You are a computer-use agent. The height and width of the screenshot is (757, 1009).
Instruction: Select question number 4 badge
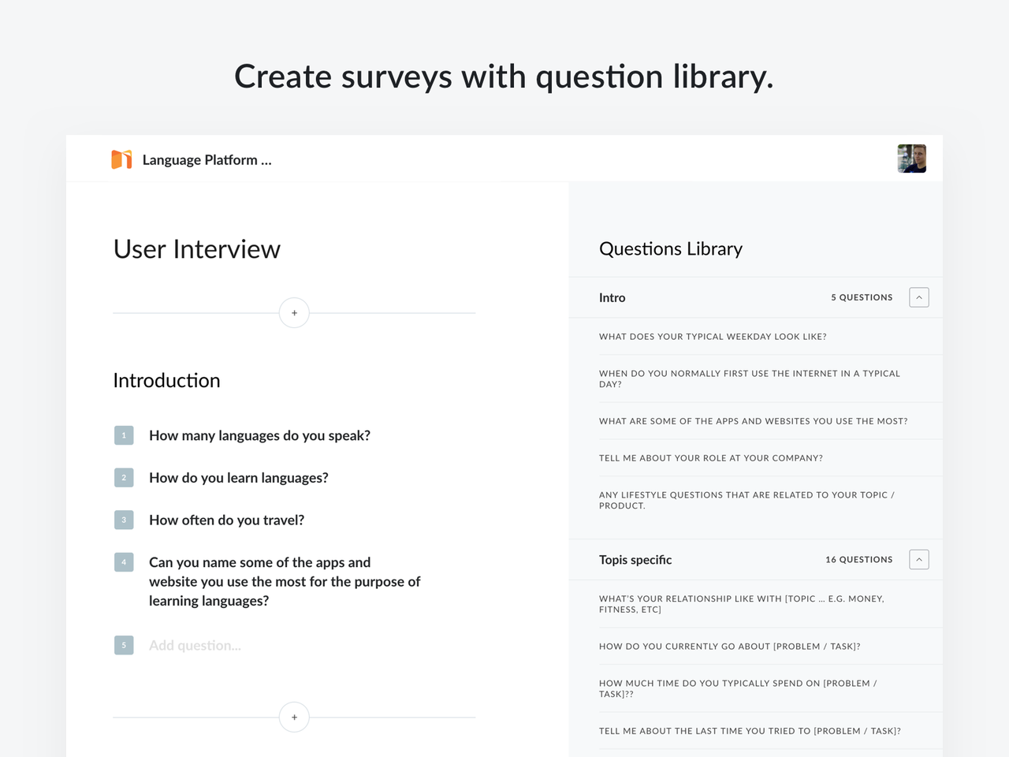coord(124,562)
